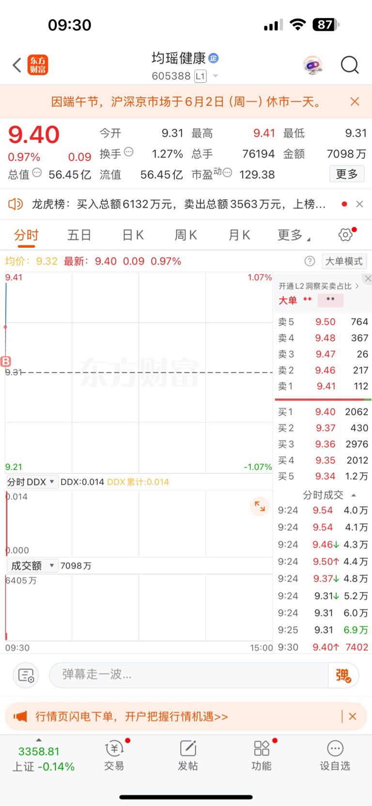Tap the 企 badge next to 均瑶健康
Viewport: 372px width, 806px height.
[214, 58]
